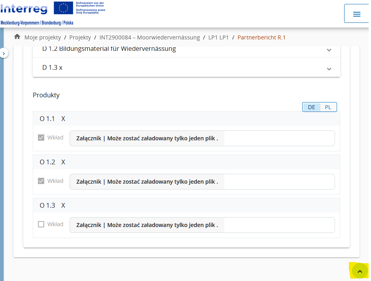Open the hamburger menu

coord(356,14)
